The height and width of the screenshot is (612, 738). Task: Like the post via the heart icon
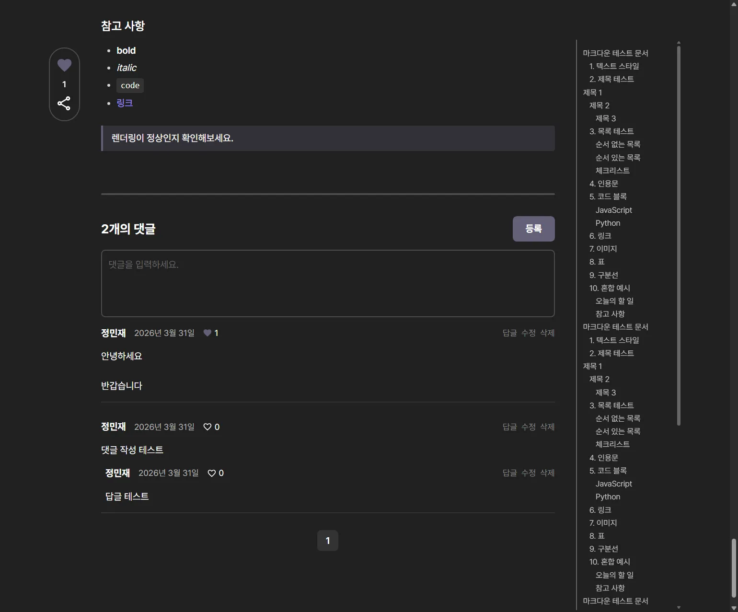tap(64, 65)
